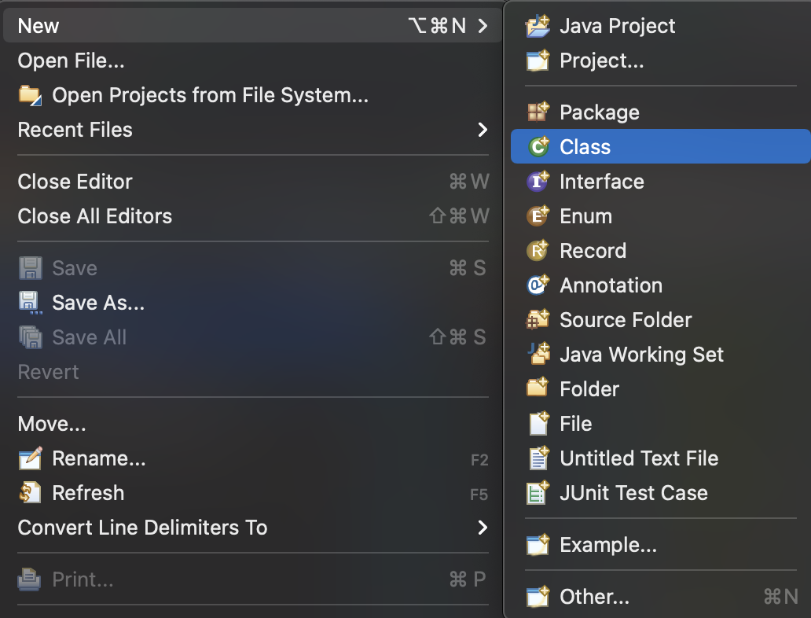Open the New submenu chevron

(483, 26)
